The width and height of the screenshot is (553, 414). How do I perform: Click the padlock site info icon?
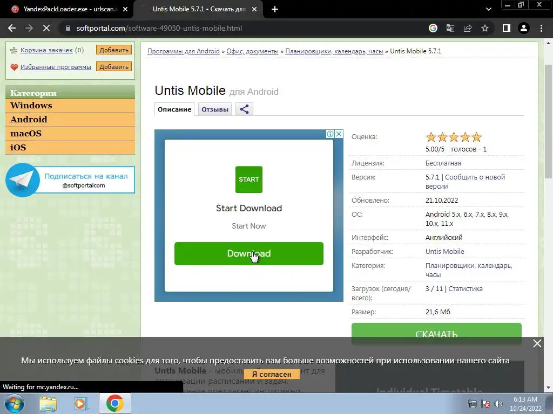[68, 28]
